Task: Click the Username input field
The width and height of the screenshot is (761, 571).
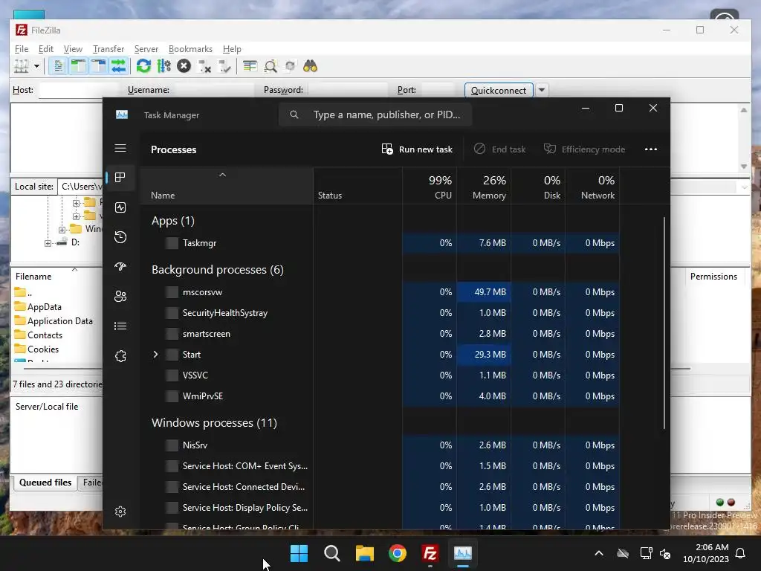Action: pos(214,90)
